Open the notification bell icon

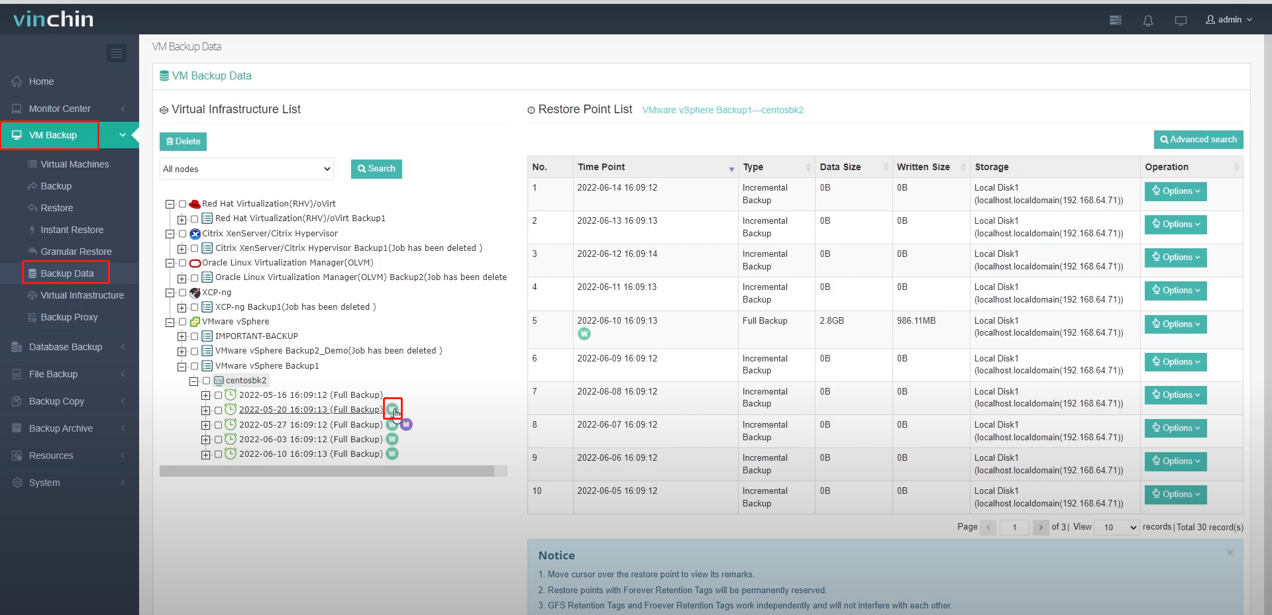coord(1148,21)
